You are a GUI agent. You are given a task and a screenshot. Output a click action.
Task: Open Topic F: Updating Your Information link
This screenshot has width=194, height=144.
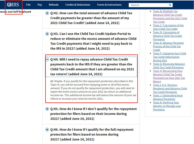click(x=170, y=57)
